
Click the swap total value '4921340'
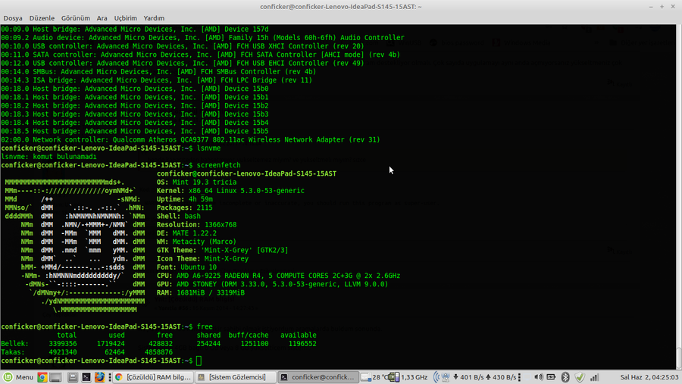pos(63,352)
